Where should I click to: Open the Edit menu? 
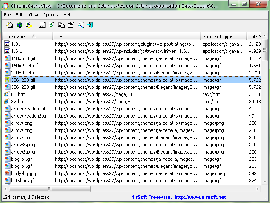click(x=19, y=15)
